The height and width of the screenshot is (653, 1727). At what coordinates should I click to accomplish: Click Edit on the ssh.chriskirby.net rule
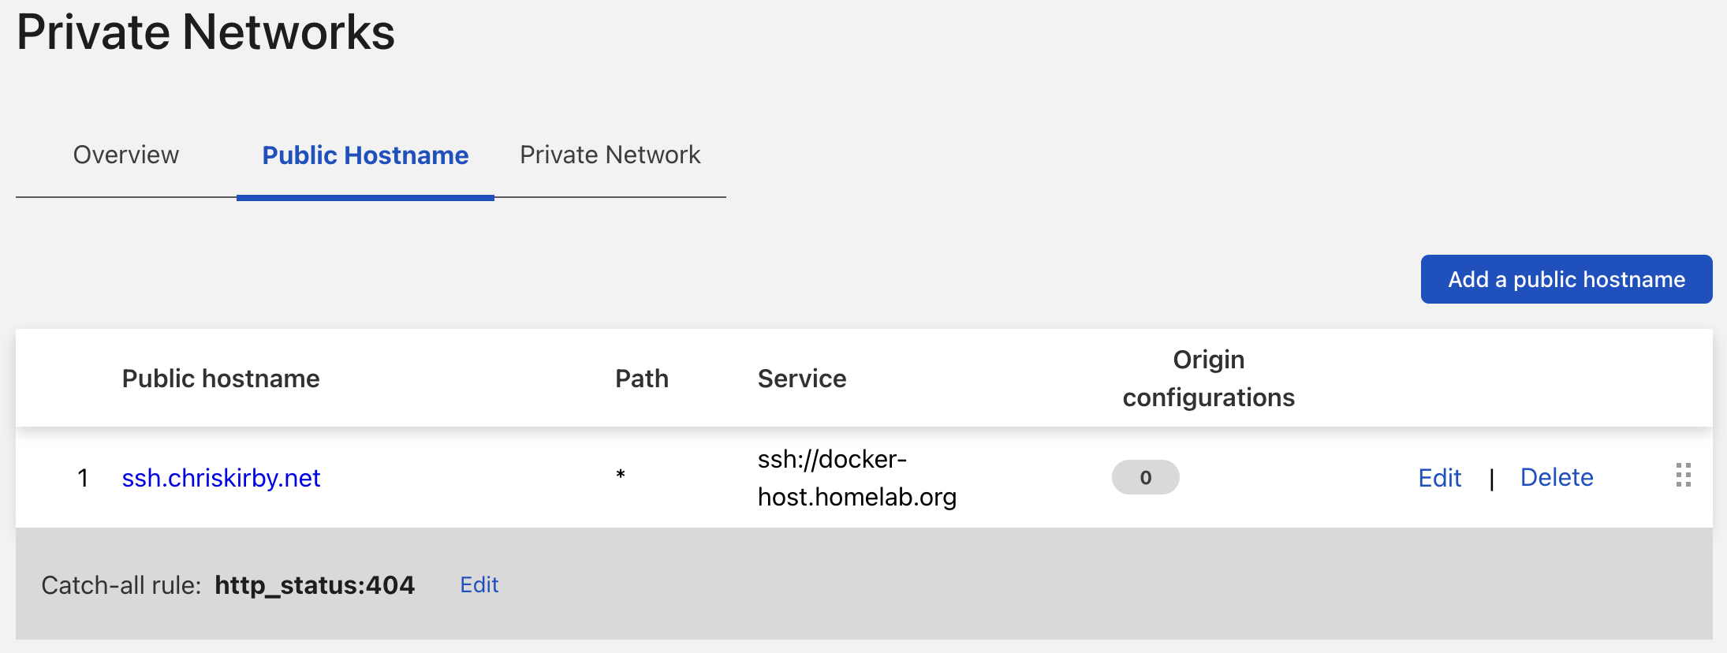pos(1439,477)
